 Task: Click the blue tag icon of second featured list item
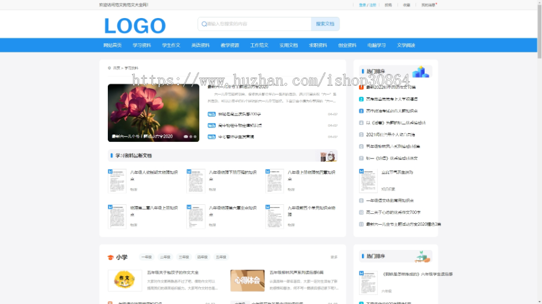[211, 126]
